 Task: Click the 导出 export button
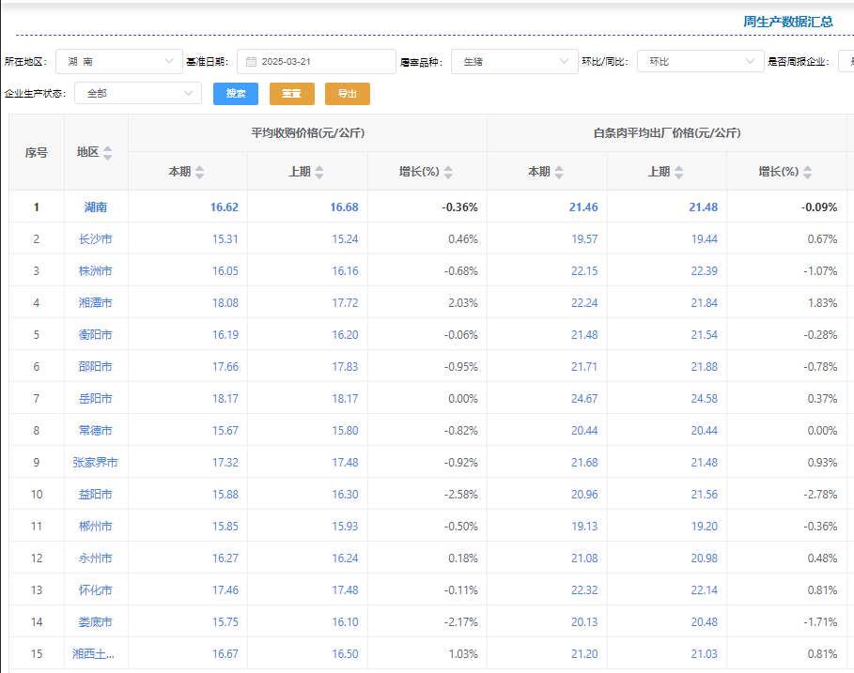pyautogui.click(x=348, y=94)
